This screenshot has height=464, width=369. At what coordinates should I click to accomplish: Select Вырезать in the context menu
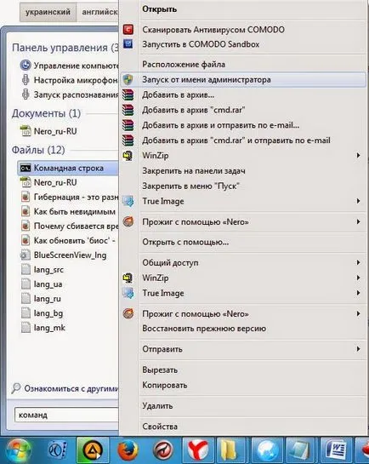click(243, 369)
